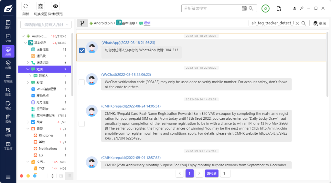Click the calendar icon in search box
The image size is (331, 183).
(244, 8)
